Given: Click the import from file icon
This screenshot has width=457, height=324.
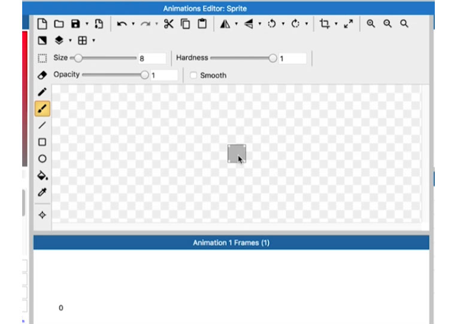Looking at the screenshot, I should pyautogui.click(x=99, y=23).
